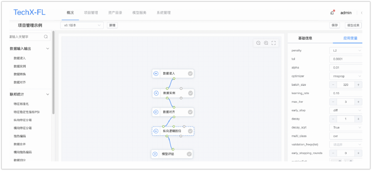Select 横向特征分箱 in the component list

tap(23, 128)
